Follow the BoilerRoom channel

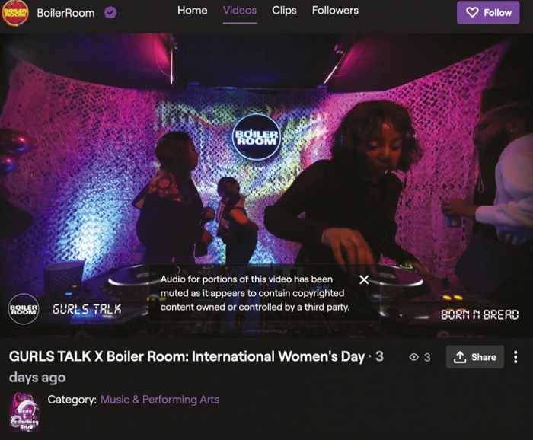pos(488,13)
